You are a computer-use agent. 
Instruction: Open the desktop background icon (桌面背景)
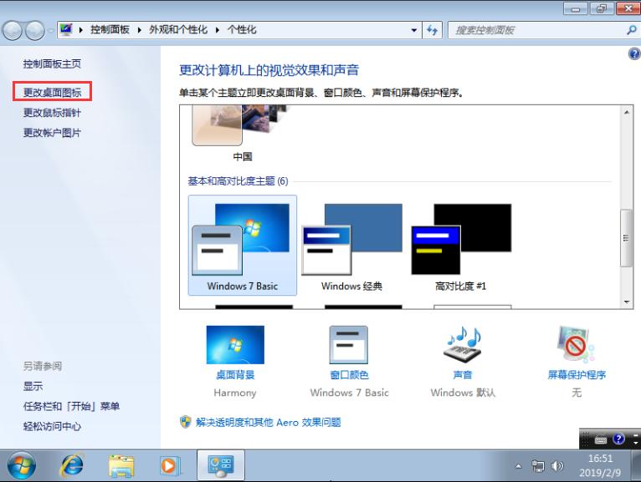point(235,345)
